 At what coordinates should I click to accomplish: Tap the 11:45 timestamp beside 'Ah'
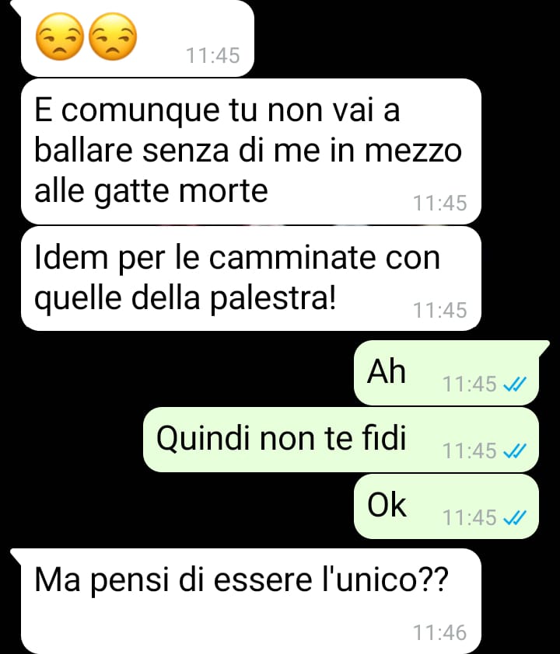[469, 384]
